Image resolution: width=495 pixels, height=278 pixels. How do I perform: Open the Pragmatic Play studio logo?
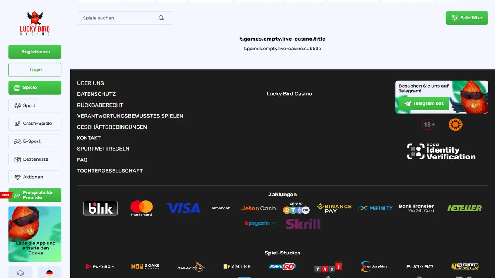coord(191,266)
